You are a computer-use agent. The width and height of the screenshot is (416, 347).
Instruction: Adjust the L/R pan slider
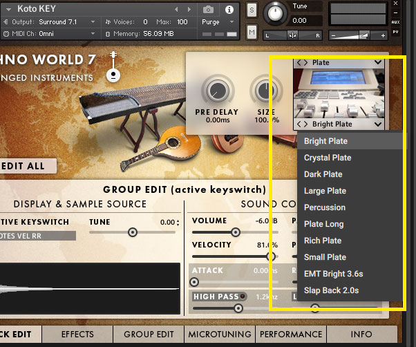(x=292, y=35)
